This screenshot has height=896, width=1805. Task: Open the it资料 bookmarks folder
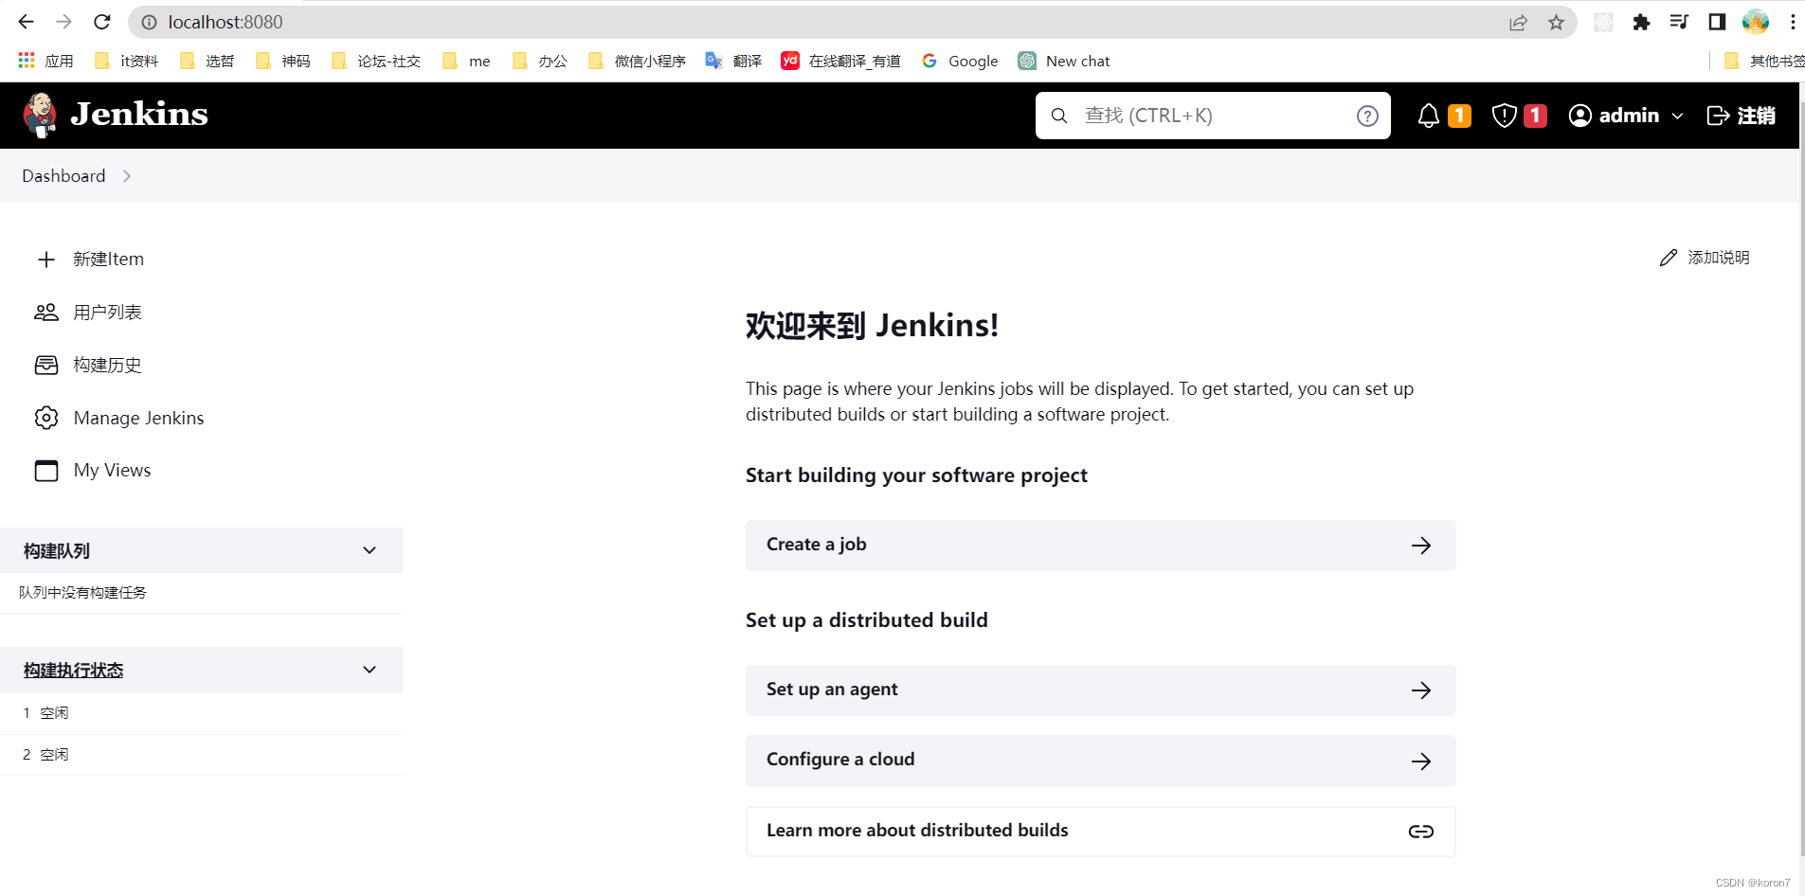(127, 62)
